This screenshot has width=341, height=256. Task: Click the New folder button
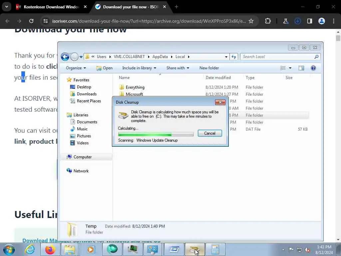[x=209, y=68]
